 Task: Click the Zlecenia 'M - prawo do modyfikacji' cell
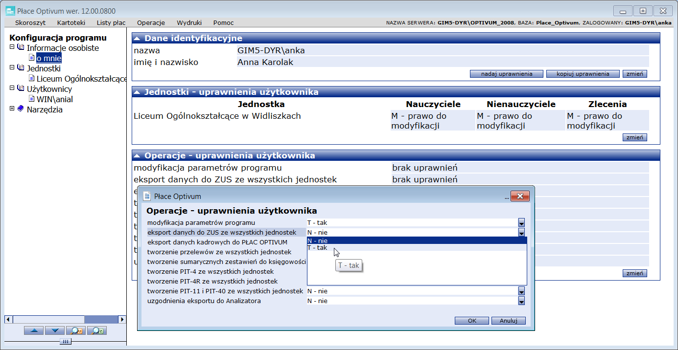(x=608, y=121)
